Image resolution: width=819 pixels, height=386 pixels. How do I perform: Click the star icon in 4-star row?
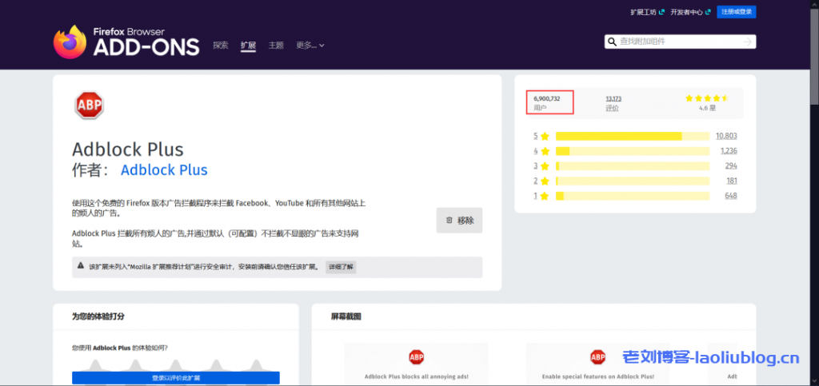(x=545, y=151)
